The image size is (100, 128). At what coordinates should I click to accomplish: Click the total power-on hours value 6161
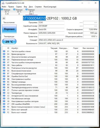(90, 37)
